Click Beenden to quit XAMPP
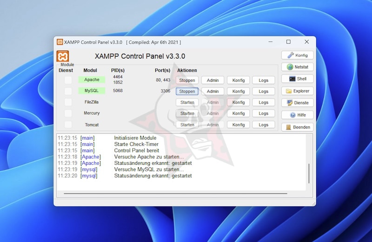Screen dimensions: 372x242 297,127
